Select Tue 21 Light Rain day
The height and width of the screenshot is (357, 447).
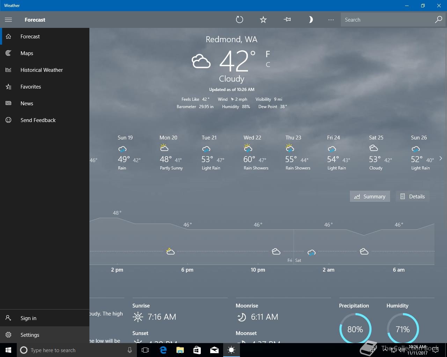pos(213,153)
